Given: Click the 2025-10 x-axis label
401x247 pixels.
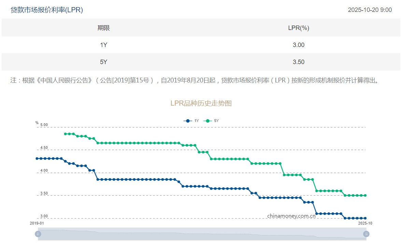Looking at the screenshot, I should pos(365,223).
